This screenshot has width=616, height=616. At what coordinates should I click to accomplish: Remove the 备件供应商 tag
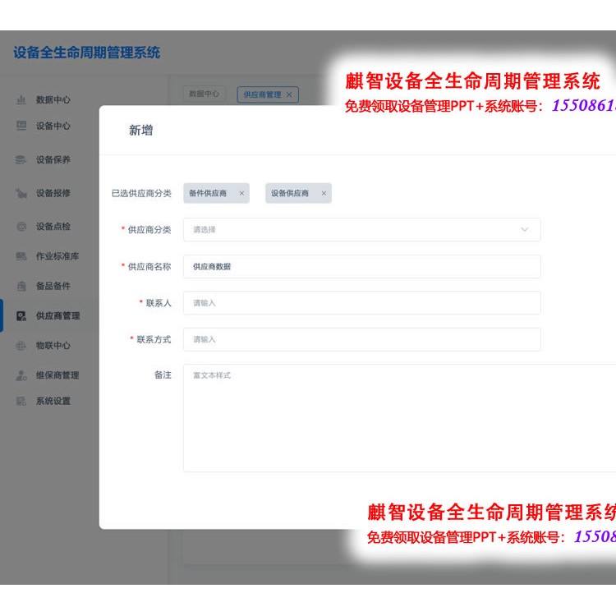[241, 193]
